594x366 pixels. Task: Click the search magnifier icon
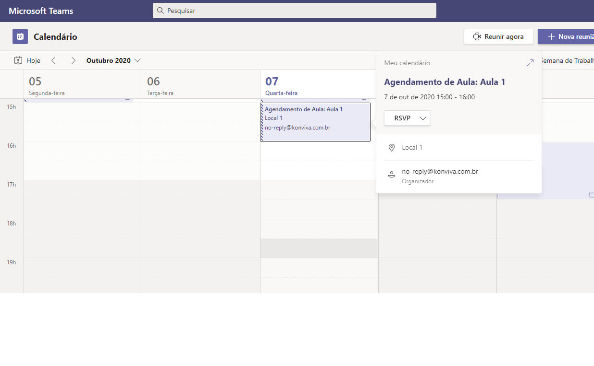(x=160, y=11)
